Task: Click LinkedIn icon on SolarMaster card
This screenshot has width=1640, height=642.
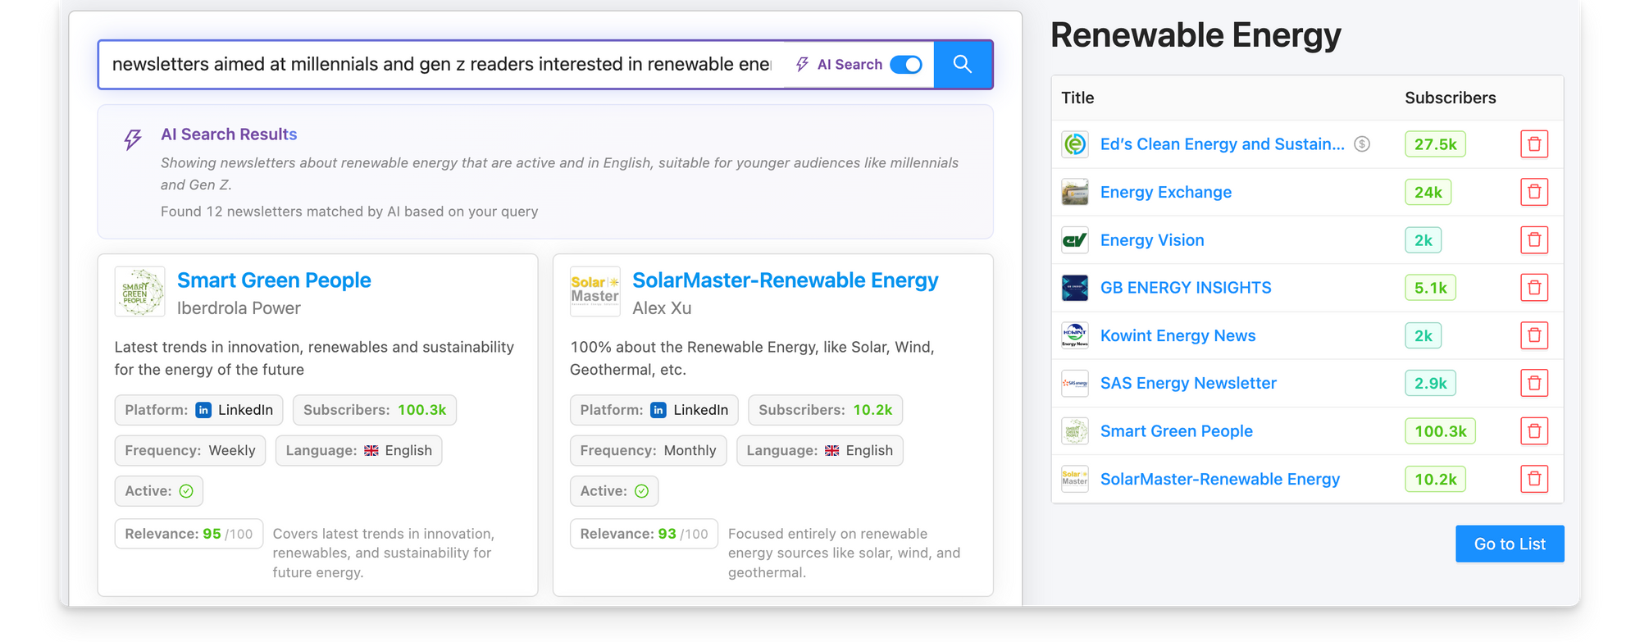Action: (658, 410)
